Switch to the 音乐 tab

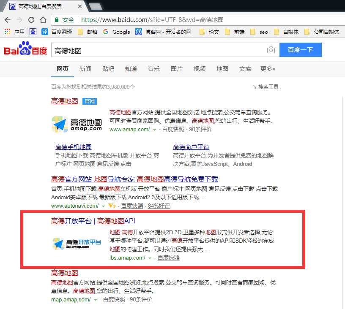click(154, 69)
